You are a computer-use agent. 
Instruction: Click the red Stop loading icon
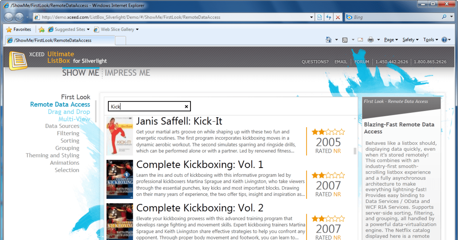pyautogui.click(x=338, y=17)
